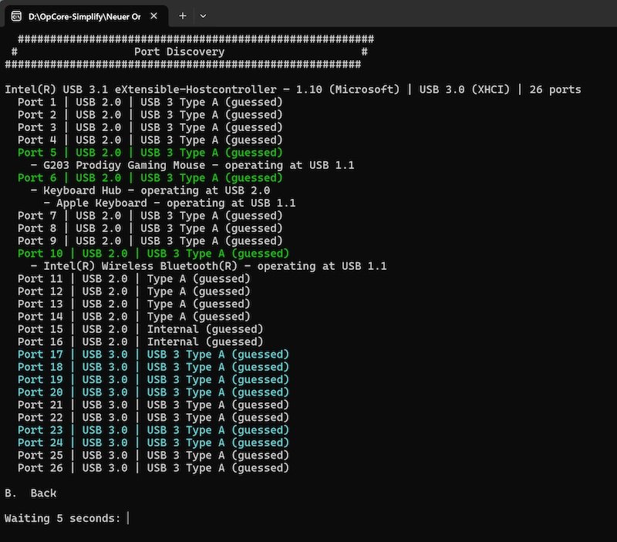Click the Port 16 Internal row
The width and height of the screenshot is (617, 542).
click(140, 342)
